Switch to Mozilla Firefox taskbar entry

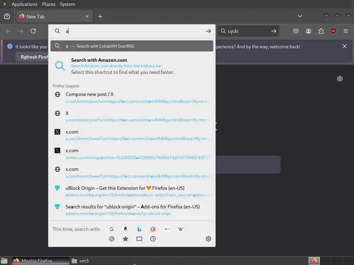point(41,261)
